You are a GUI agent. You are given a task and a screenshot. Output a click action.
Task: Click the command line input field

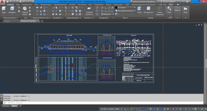pyautogui.click(x=52, y=103)
